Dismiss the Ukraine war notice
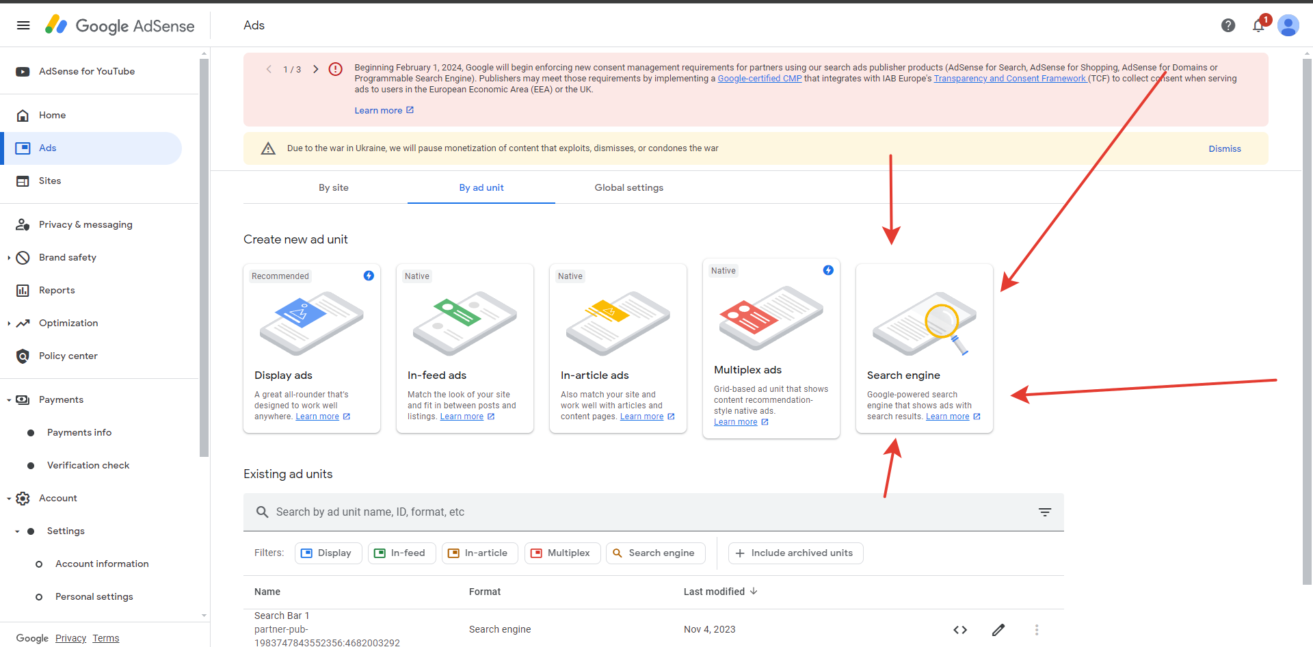1313x647 pixels. coord(1225,148)
